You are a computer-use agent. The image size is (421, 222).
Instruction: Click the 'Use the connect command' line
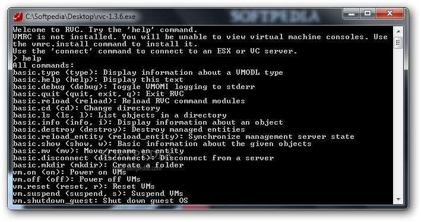[155, 51]
